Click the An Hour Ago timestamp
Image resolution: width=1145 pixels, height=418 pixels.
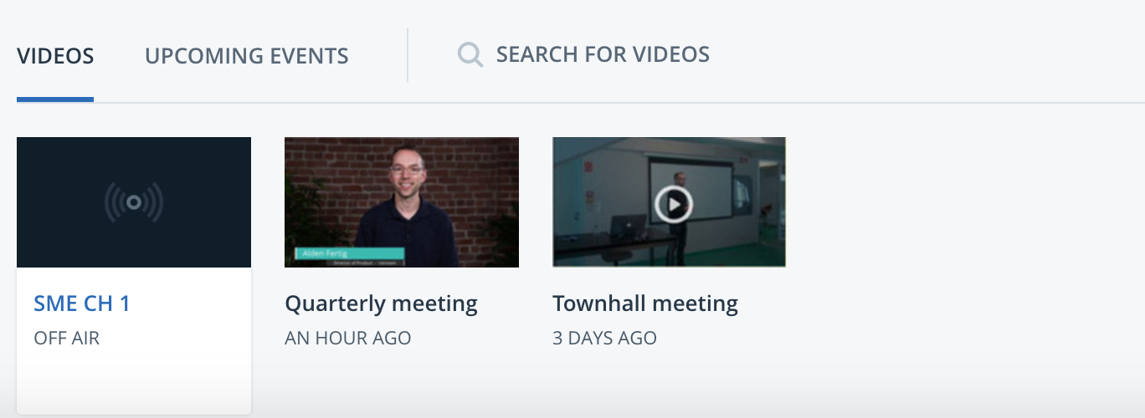(348, 339)
